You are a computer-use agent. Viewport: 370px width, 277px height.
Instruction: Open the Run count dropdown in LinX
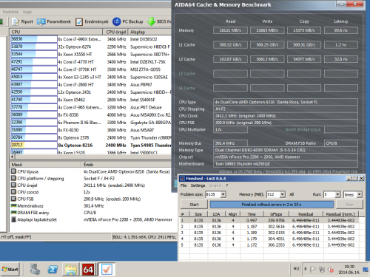[x=337, y=194]
